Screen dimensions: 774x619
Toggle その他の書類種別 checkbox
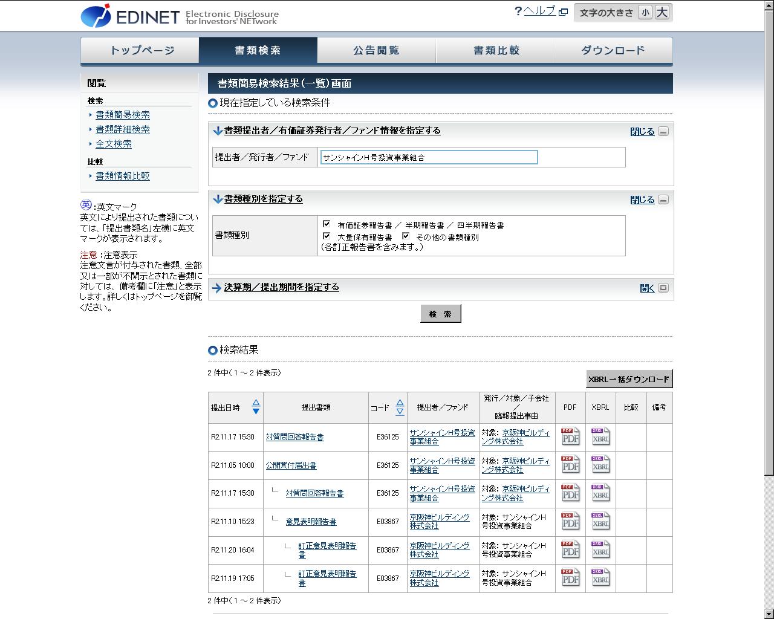pos(406,236)
